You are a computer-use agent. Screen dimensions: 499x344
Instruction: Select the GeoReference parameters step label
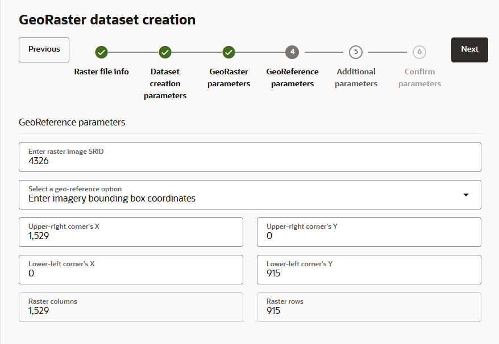click(292, 77)
